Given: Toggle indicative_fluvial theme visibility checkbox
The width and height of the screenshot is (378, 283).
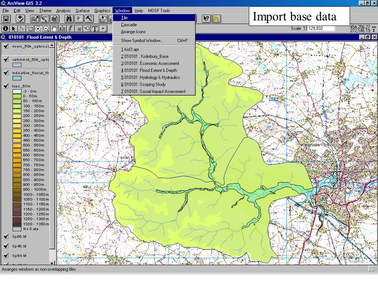Looking at the screenshot, I should click(6, 72).
